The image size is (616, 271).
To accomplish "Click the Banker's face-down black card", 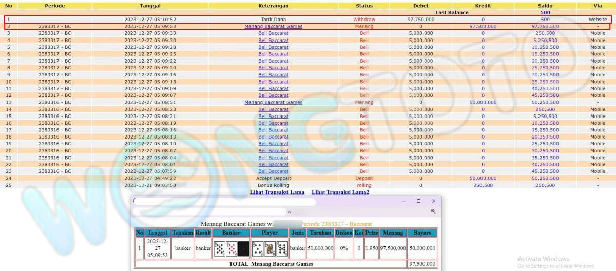I will click(x=244, y=248).
